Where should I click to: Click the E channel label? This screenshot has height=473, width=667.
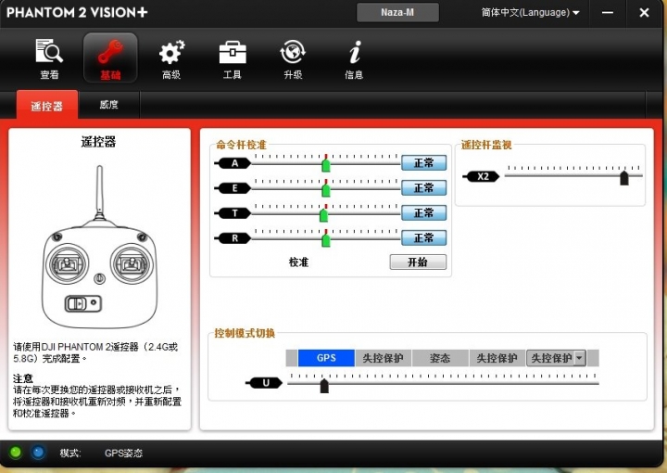(x=234, y=188)
